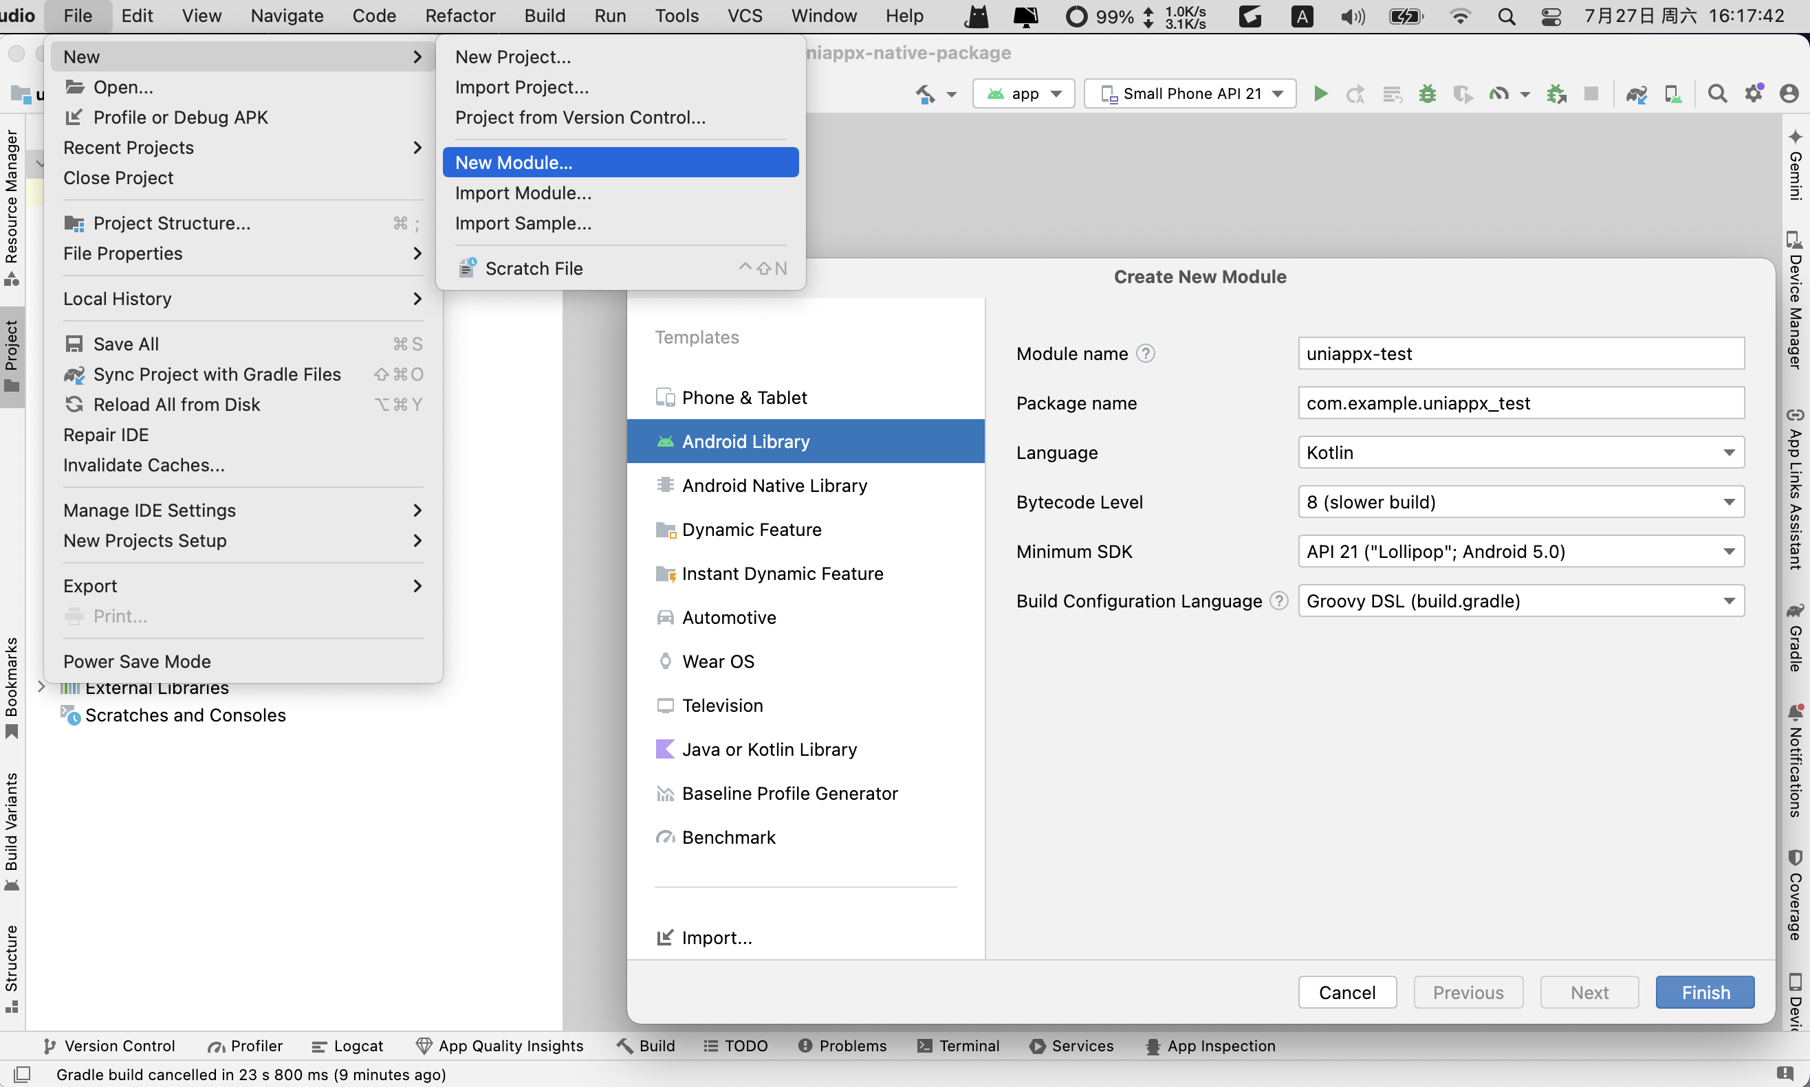The image size is (1810, 1087).
Task: Open the App Links Assistant panel
Action: click(1796, 489)
